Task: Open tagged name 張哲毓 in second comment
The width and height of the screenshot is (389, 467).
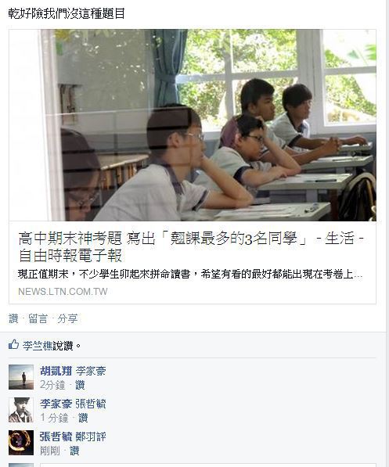Action: pos(91,404)
